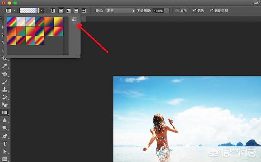Select the linear gradient style icon
This screenshot has width=261, height=162.
[53, 11]
